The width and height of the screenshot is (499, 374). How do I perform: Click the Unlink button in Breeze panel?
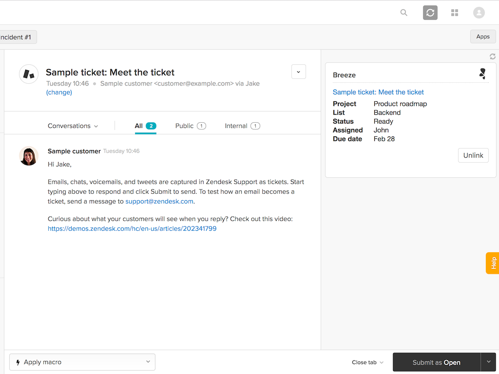pyautogui.click(x=473, y=155)
